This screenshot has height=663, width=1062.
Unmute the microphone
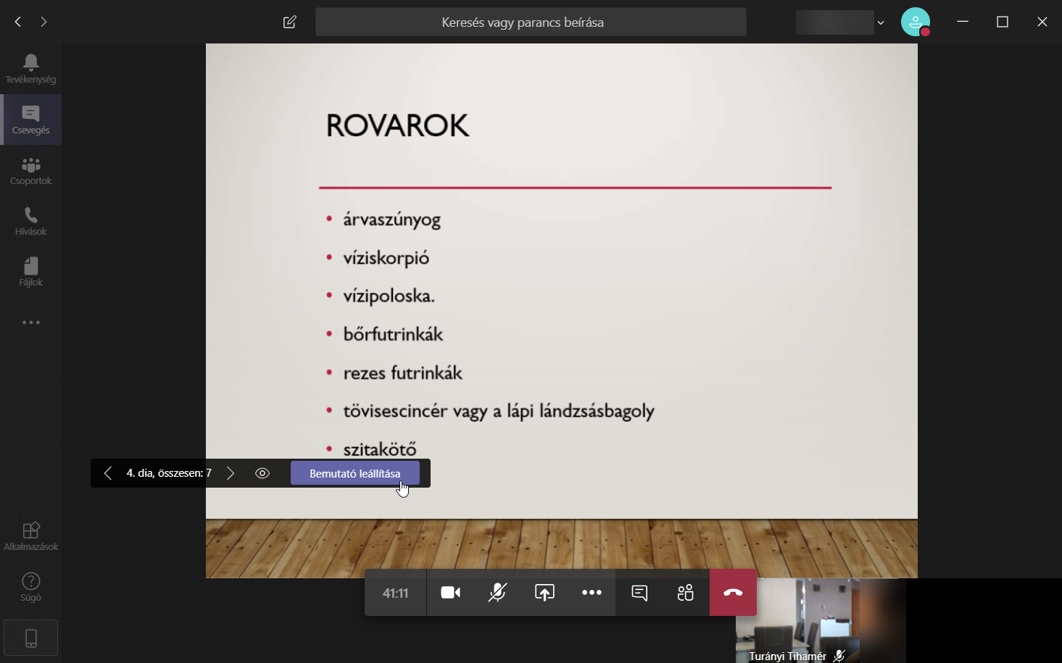click(x=497, y=593)
